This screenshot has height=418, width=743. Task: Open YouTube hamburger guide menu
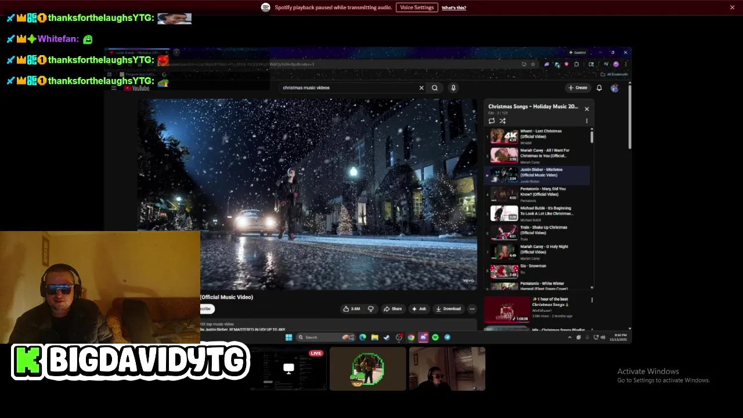pyautogui.click(x=114, y=88)
